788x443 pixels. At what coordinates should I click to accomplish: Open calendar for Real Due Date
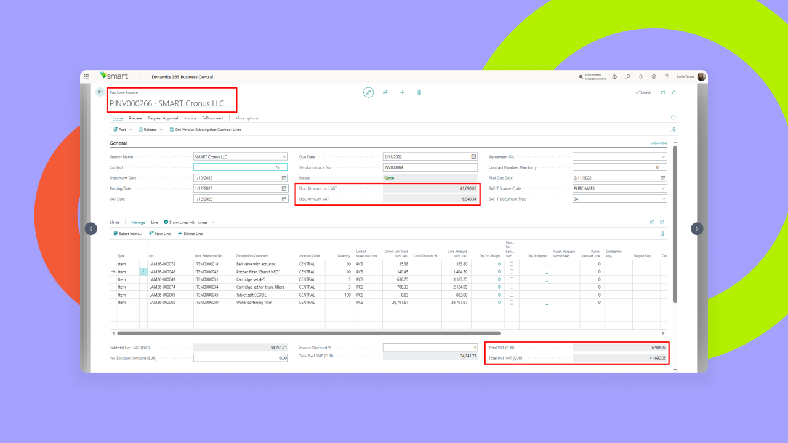coord(663,178)
